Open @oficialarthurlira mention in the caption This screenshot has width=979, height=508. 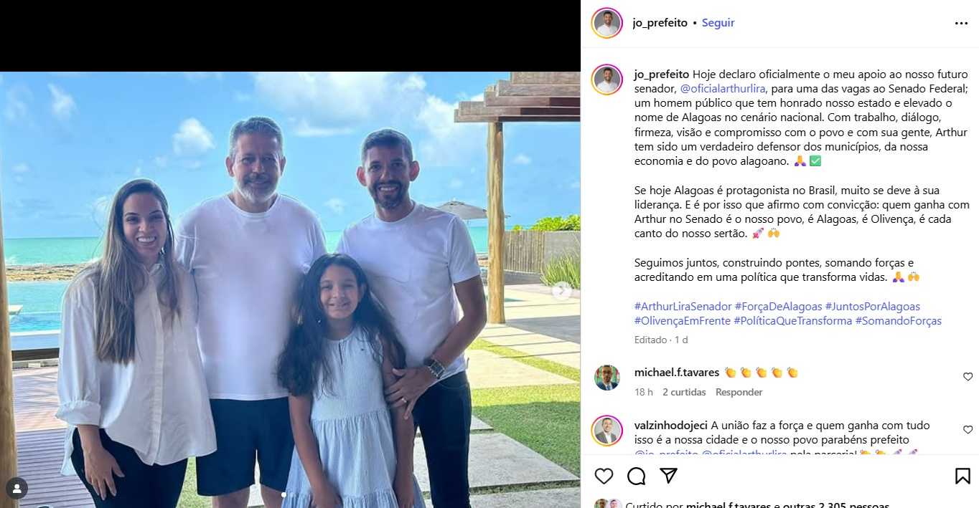pos(723,89)
